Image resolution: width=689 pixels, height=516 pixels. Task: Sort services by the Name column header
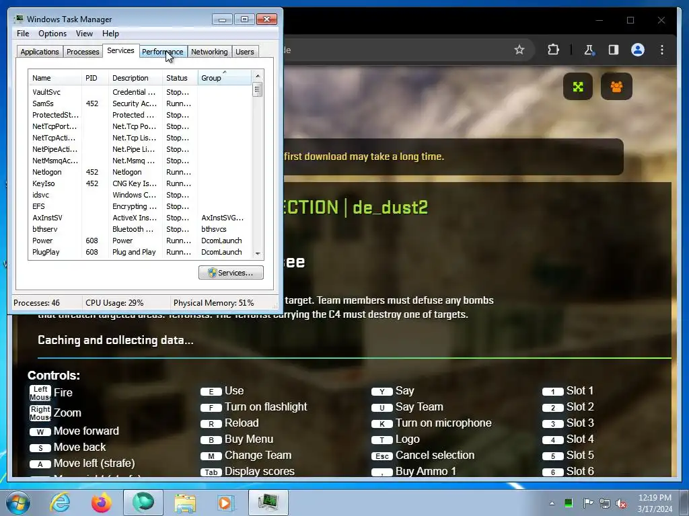[55, 78]
